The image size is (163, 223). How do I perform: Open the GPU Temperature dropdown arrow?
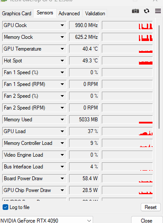coord(62,49)
